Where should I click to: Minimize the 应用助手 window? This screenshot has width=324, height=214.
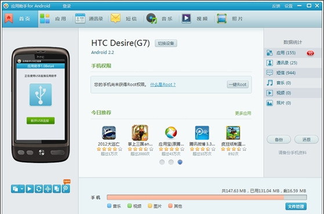(299, 6)
